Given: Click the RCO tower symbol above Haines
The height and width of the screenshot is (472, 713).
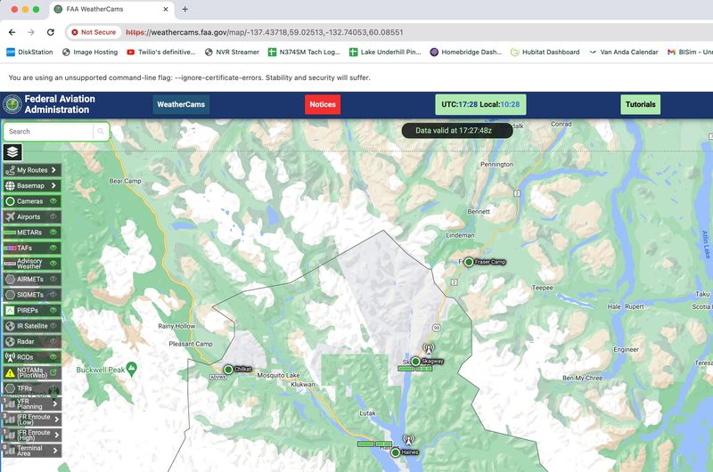Looking at the screenshot, I should pos(408,440).
